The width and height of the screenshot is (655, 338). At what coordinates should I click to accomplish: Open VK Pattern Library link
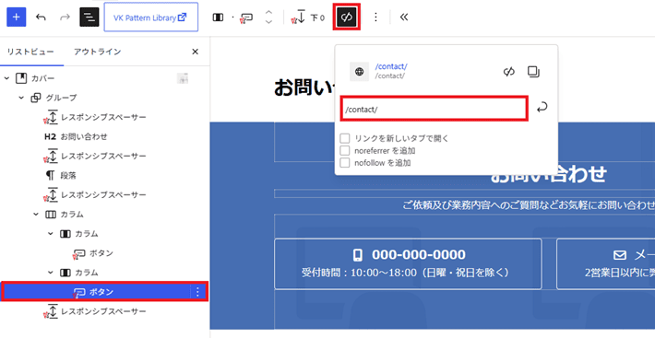[150, 17]
